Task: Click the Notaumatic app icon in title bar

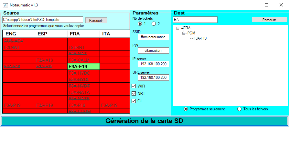Action: pos(5,5)
